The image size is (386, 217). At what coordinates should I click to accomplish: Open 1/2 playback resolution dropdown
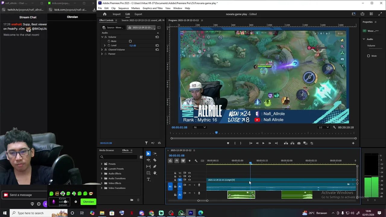(x=324, y=127)
